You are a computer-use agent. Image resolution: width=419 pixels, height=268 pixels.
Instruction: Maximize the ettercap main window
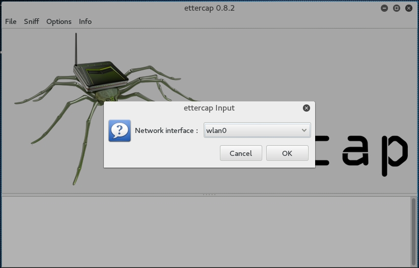(x=397, y=8)
